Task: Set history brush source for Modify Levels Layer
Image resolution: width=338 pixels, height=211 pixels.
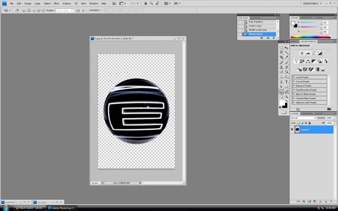Action: pyautogui.click(x=240, y=30)
